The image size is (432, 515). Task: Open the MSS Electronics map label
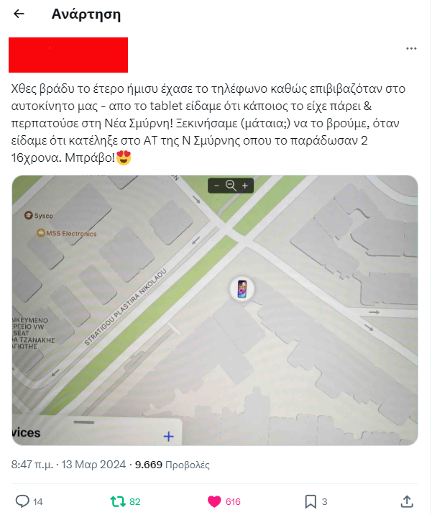(x=67, y=234)
